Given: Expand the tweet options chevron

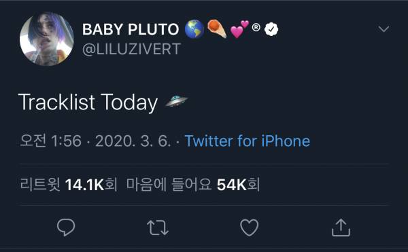Looking at the screenshot, I should point(384,29).
